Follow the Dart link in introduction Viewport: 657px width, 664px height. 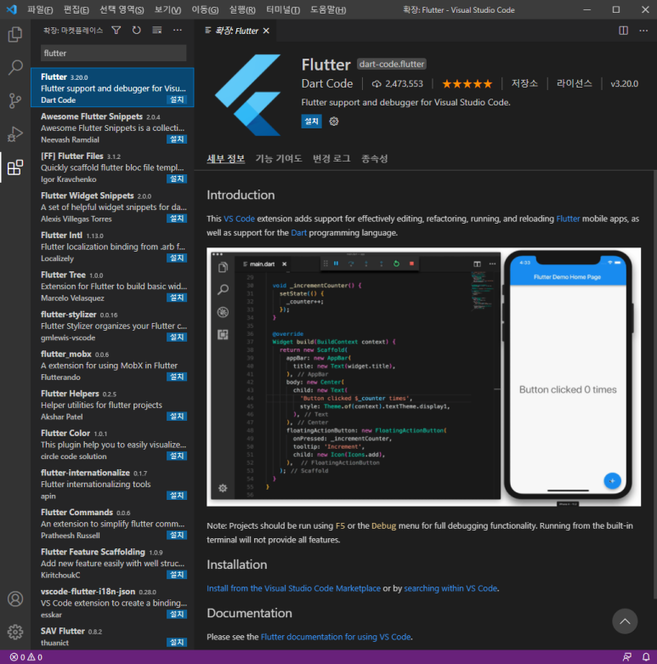point(298,232)
